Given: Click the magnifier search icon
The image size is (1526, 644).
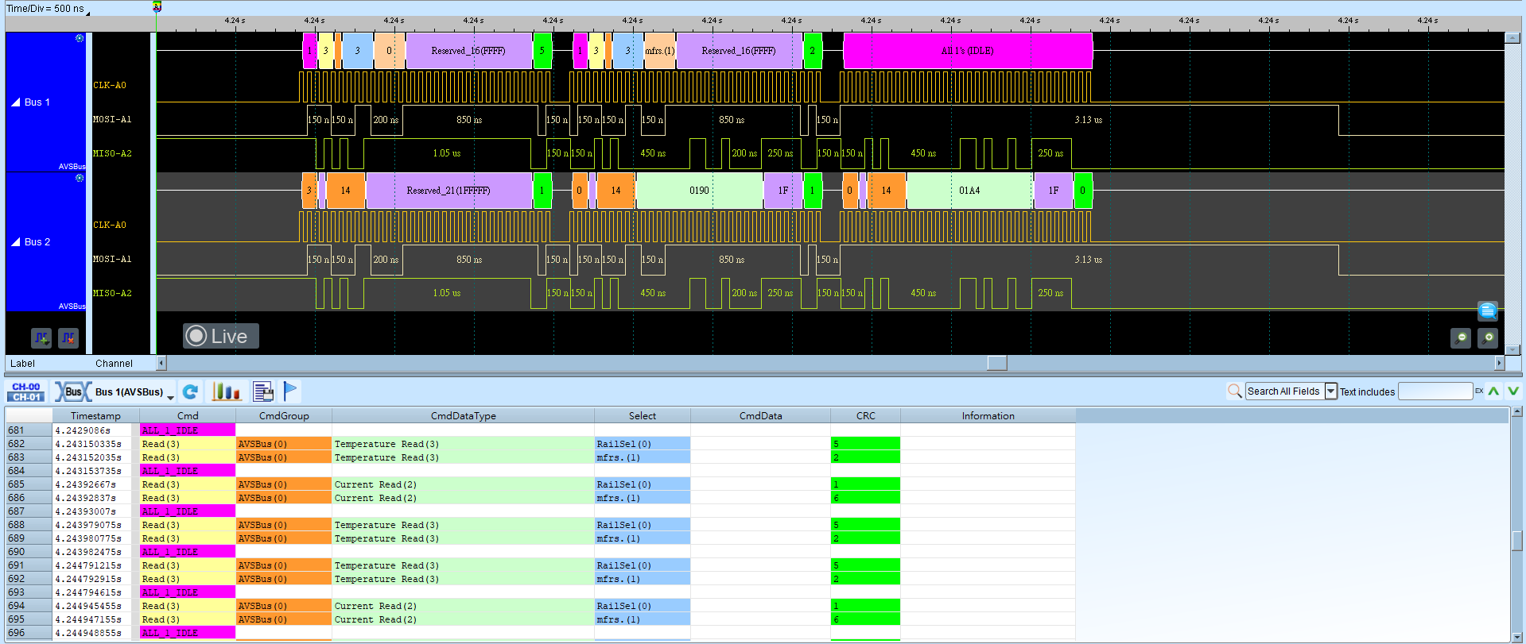Looking at the screenshot, I should point(1234,391).
